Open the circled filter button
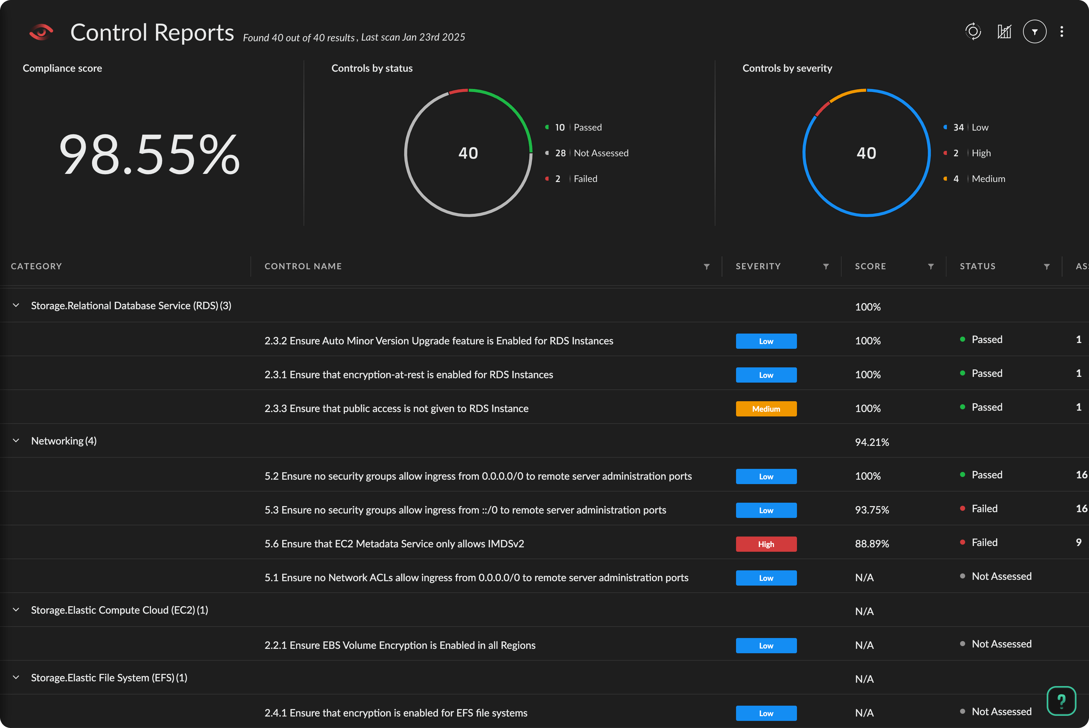1089x728 pixels. coord(1034,31)
